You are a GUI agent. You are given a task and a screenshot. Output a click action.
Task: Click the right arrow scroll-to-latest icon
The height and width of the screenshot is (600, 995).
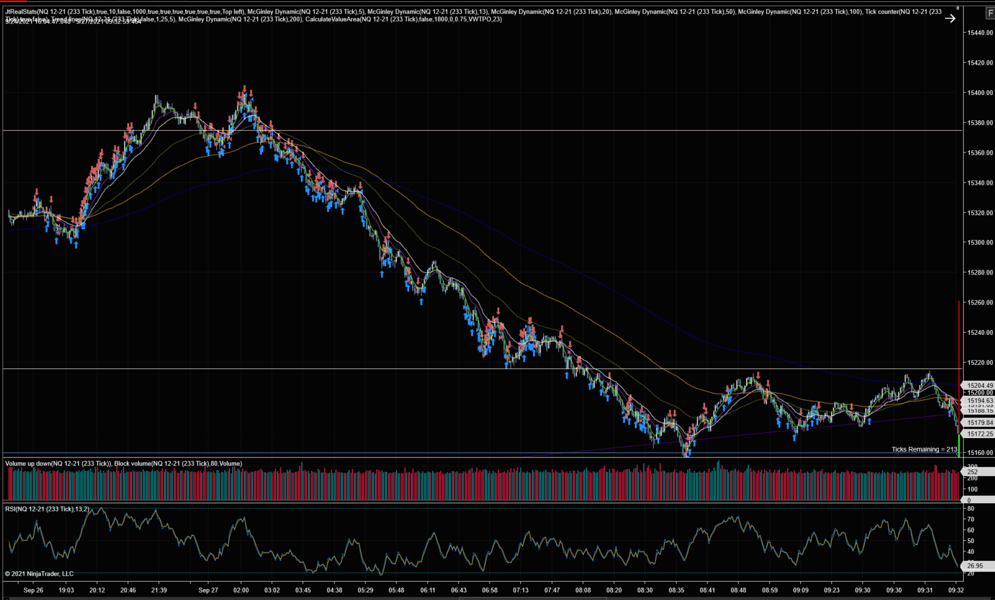950,18
